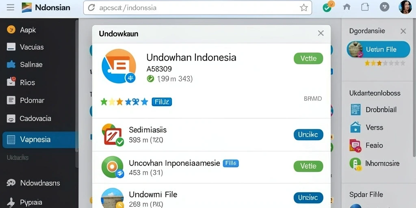Select the Undowhan Indonesia title text
This screenshot has width=416, height=208.
click(191, 58)
